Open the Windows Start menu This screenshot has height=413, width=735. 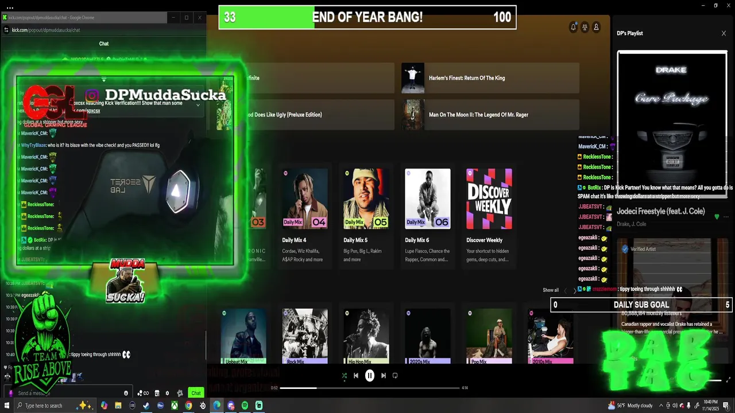(x=7, y=406)
